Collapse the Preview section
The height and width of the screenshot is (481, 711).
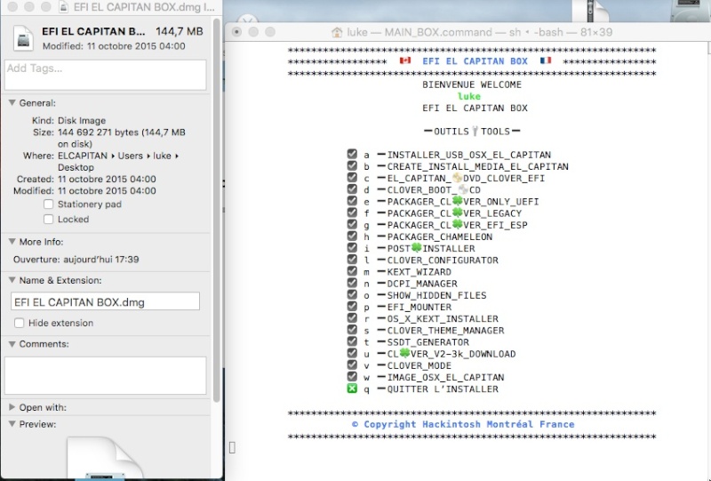click(x=12, y=424)
